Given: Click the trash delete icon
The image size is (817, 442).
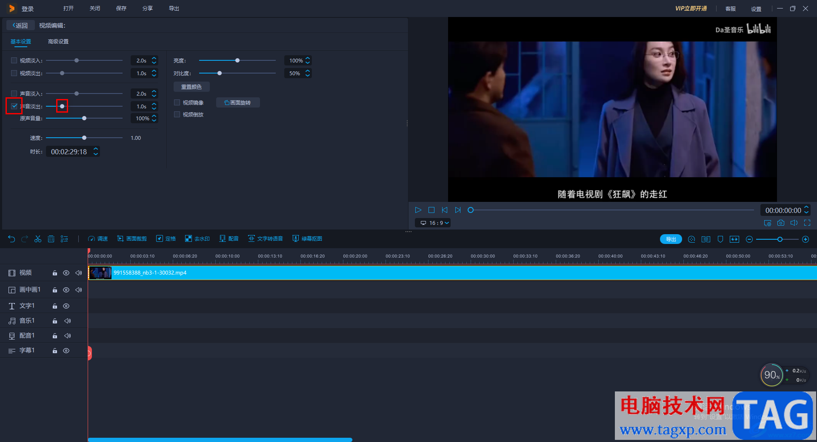Looking at the screenshot, I should [x=51, y=239].
